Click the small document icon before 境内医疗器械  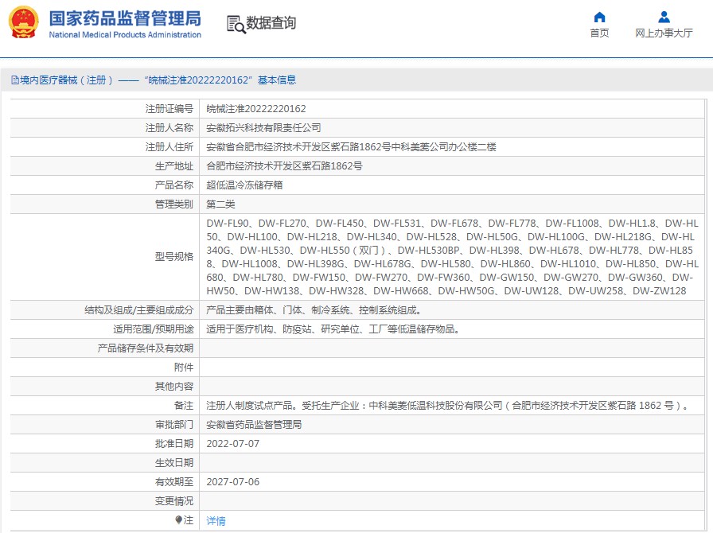pos(14,80)
